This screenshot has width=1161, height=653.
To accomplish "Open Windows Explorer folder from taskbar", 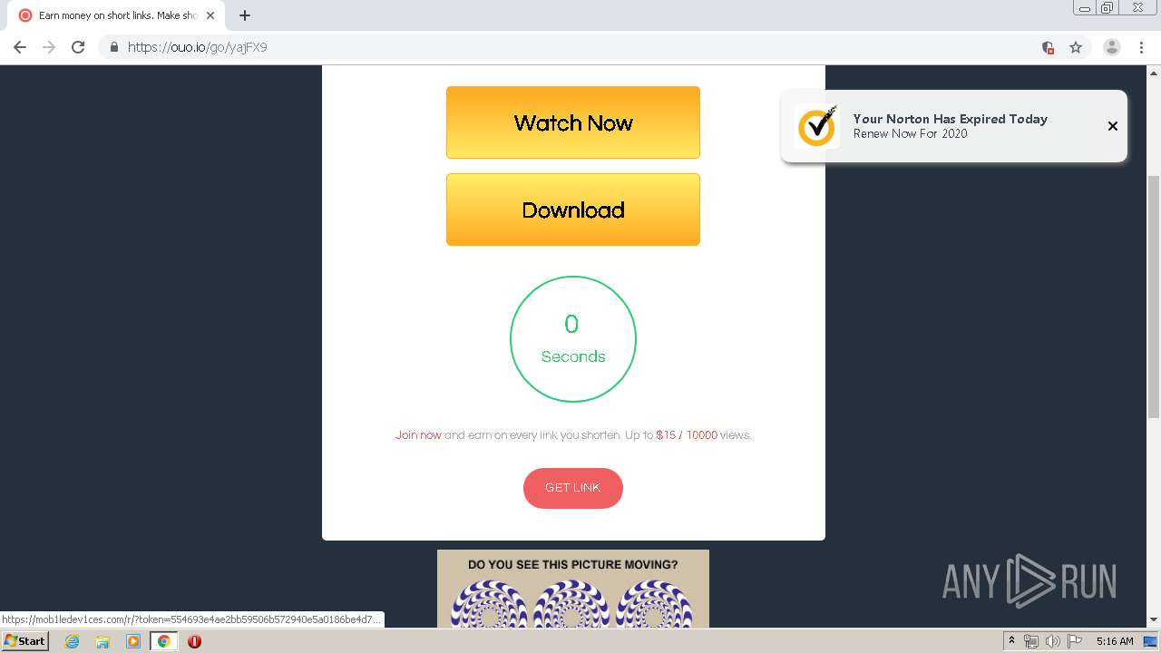I will coord(102,641).
